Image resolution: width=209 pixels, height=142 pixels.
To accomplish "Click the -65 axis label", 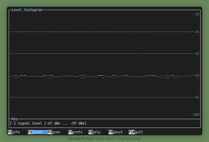I will click(196, 75).
